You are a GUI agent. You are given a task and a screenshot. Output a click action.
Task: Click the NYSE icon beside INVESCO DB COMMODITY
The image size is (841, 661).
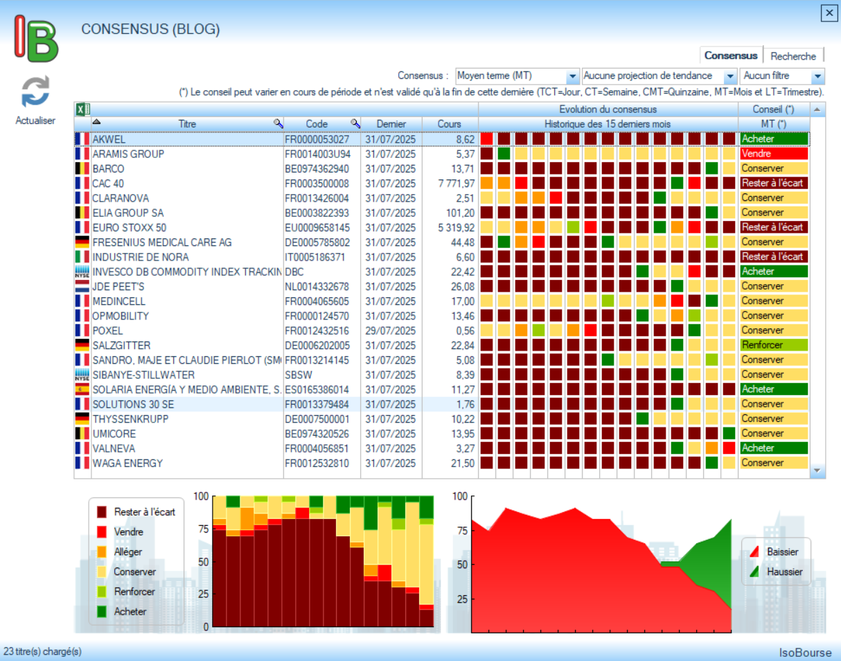82,272
